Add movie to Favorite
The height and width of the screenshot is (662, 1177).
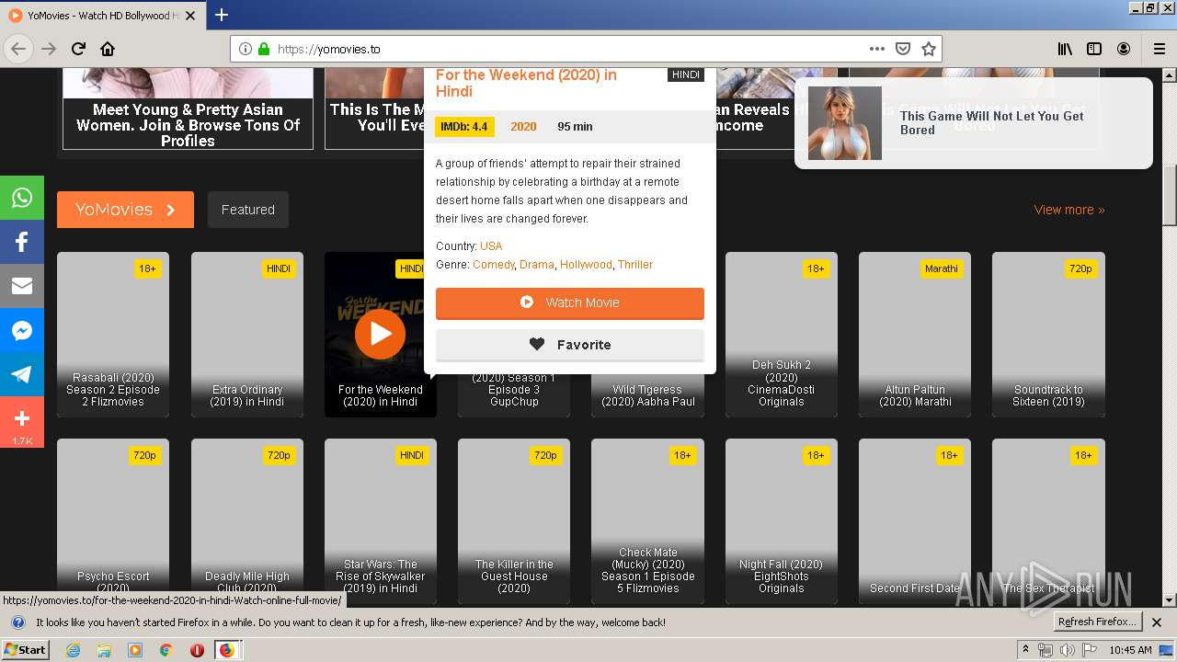pos(570,345)
